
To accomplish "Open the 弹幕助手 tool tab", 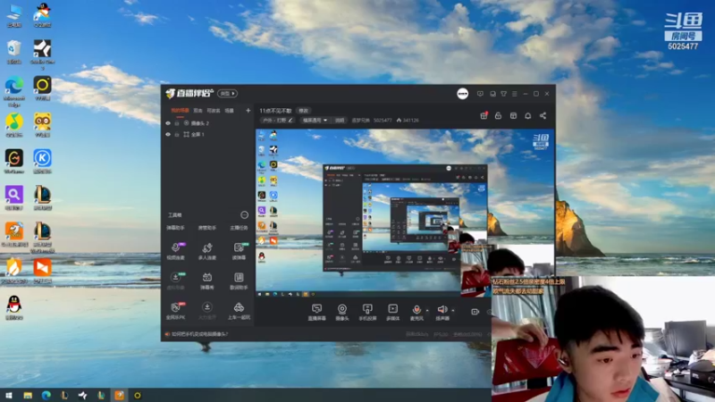I will (x=175, y=228).
